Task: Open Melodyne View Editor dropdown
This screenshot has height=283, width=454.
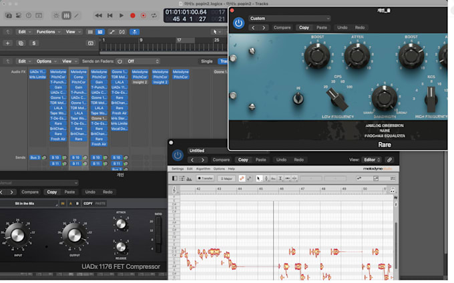Action: point(372,160)
